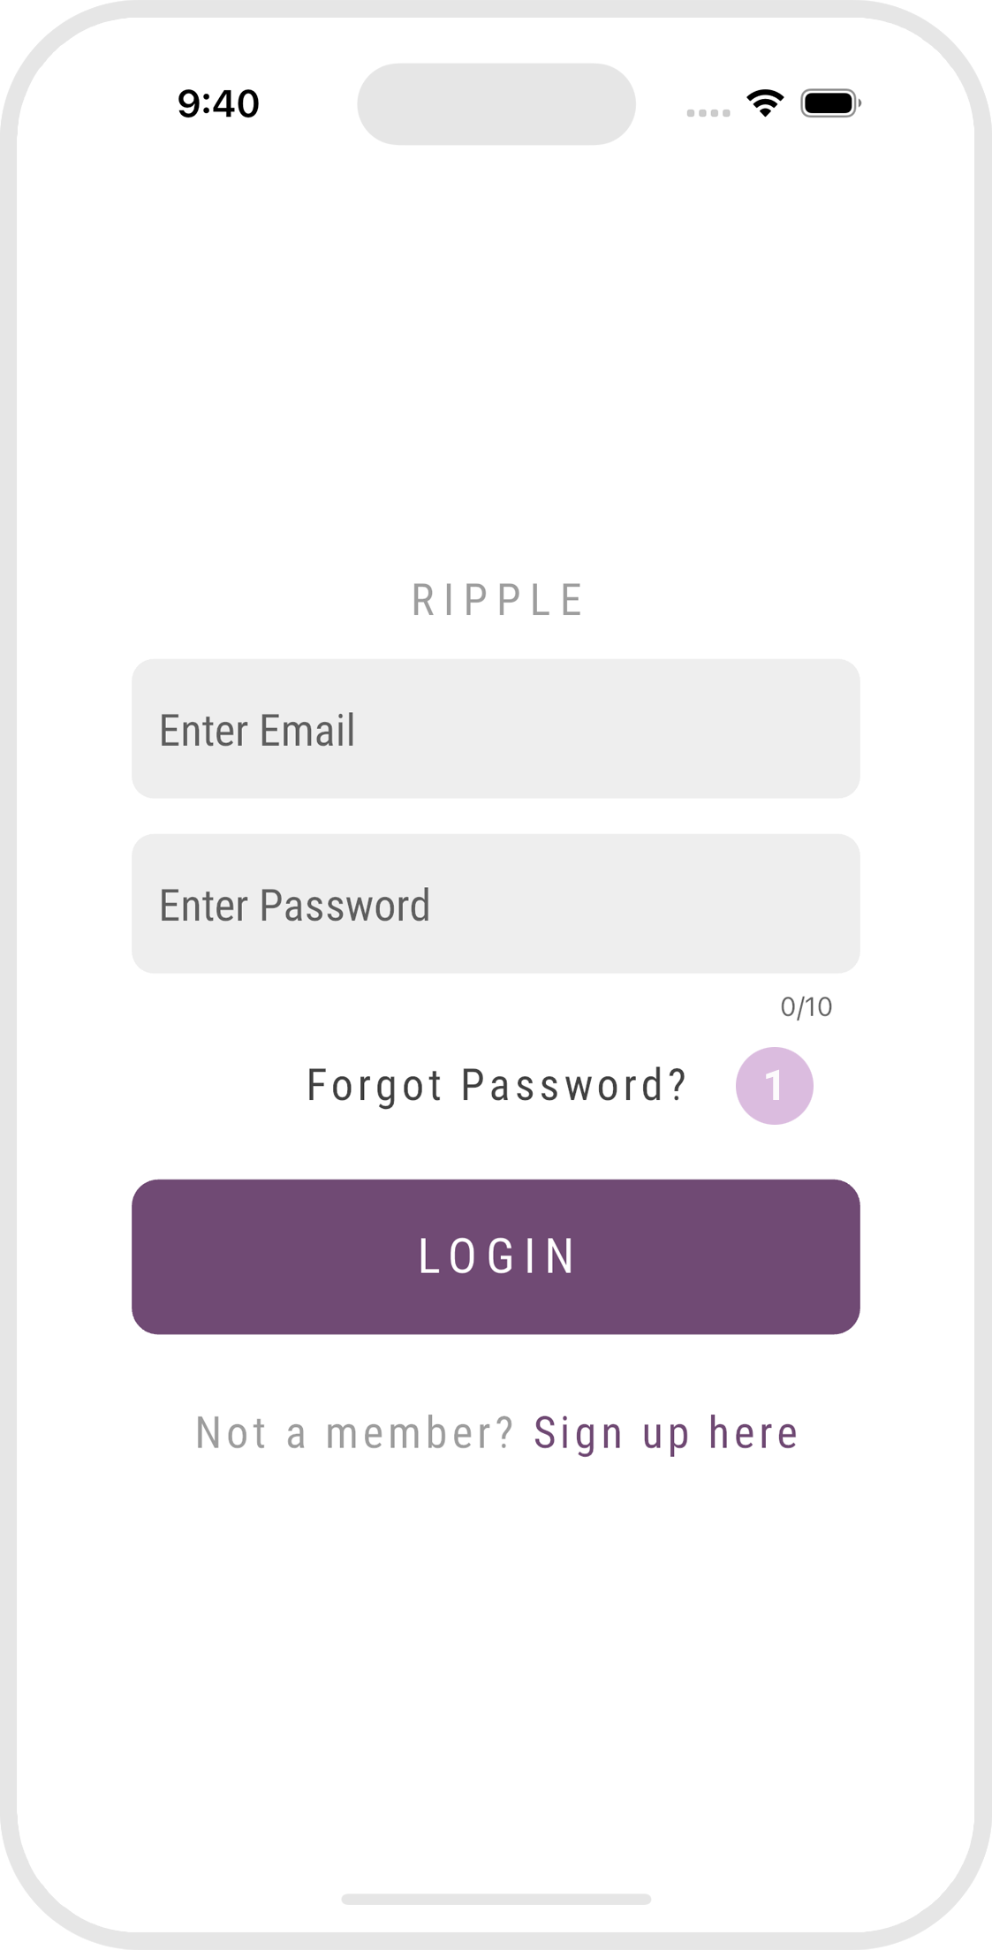This screenshot has width=992, height=1950.
Task: Tap the purple badge numbered 1
Action: pyautogui.click(x=774, y=1085)
